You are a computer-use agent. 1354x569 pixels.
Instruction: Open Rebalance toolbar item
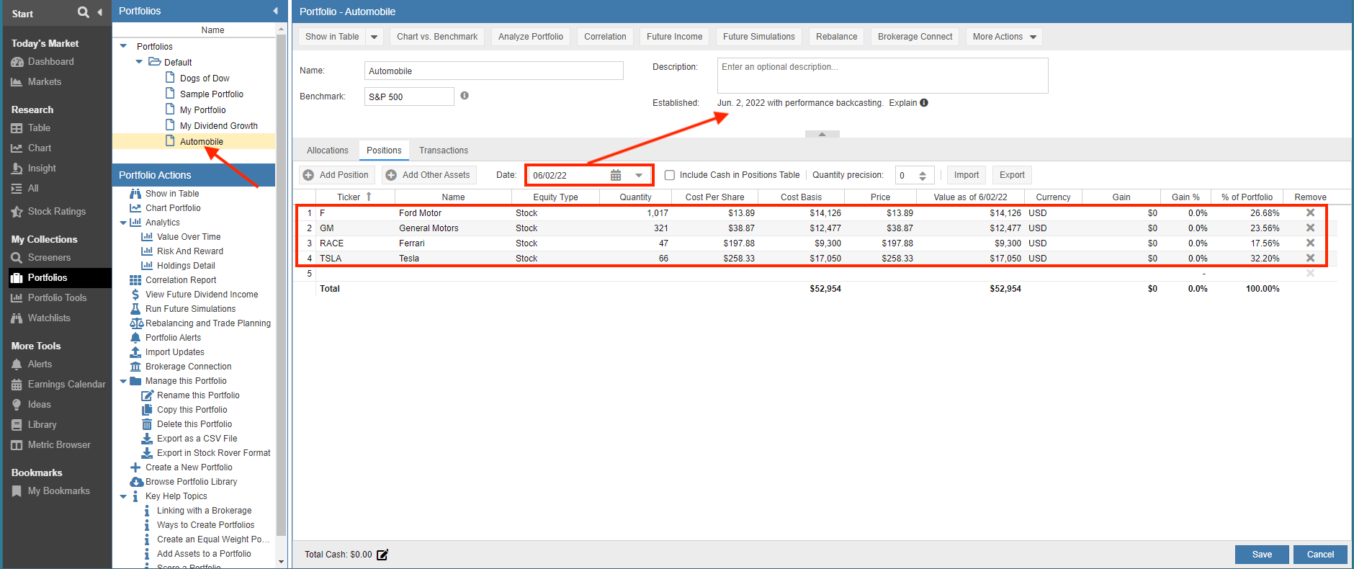point(837,37)
